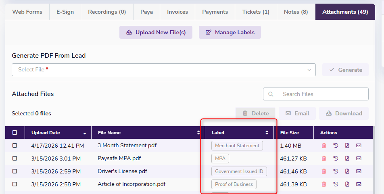The height and width of the screenshot is (194, 384).
Task: Delete the 3 Month Statement.pdf file via trash icon
Action: tap(324, 146)
